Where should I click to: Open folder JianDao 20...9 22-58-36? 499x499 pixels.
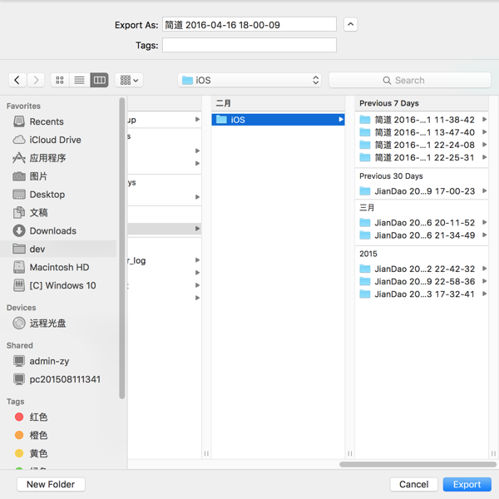tap(422, 281)
